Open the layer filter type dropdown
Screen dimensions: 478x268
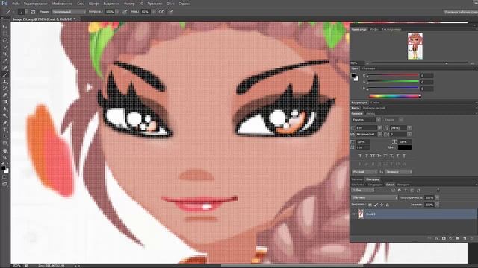[x=363, y=191]
